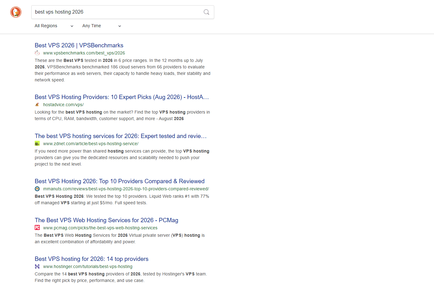
Task: Click mmanuts favicon beside its review URL
Action: (x=37, y=189)
